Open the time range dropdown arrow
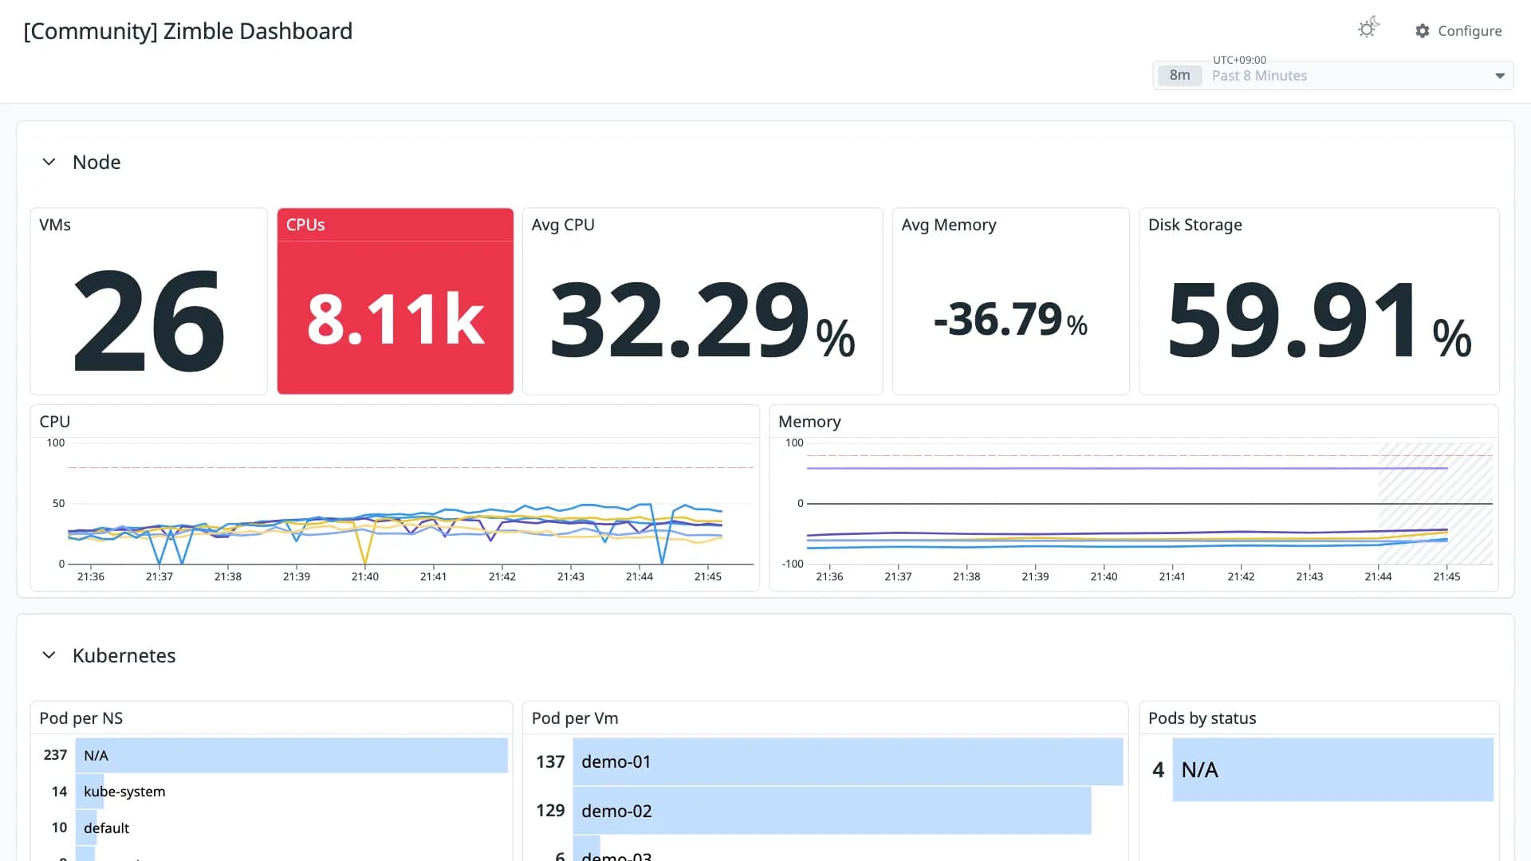1531x861 pixels. tap(1500, 76)
